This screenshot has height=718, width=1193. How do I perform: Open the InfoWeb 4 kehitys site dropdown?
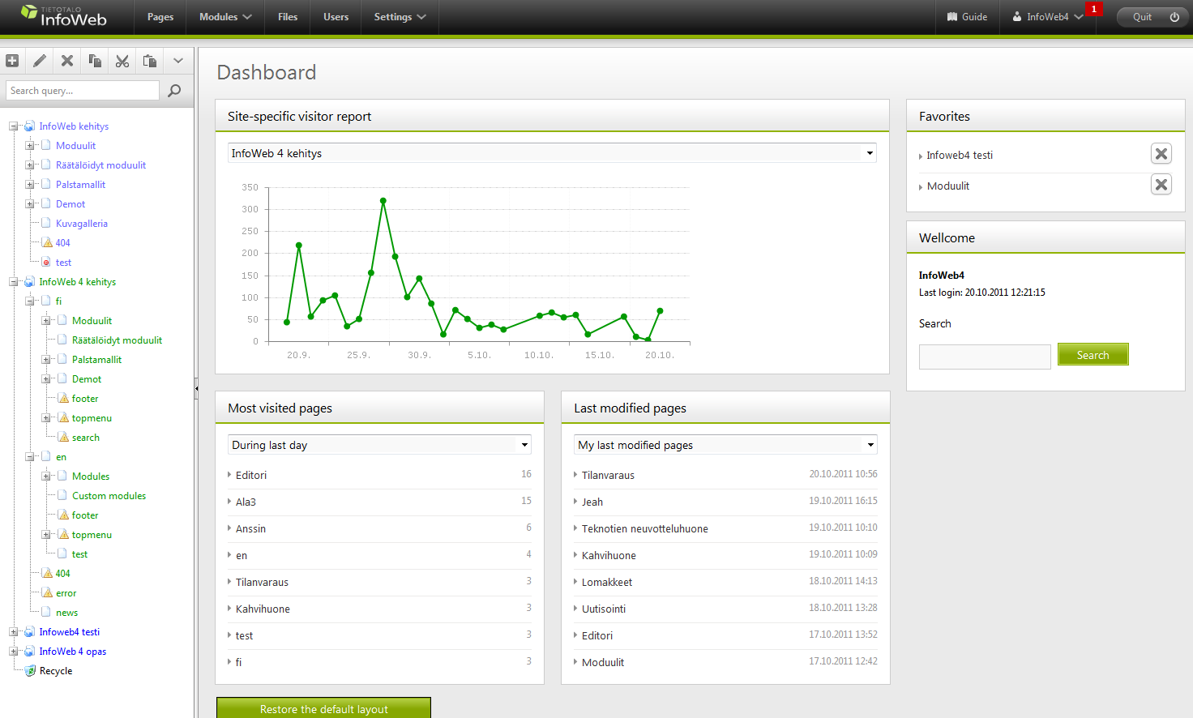552,153
